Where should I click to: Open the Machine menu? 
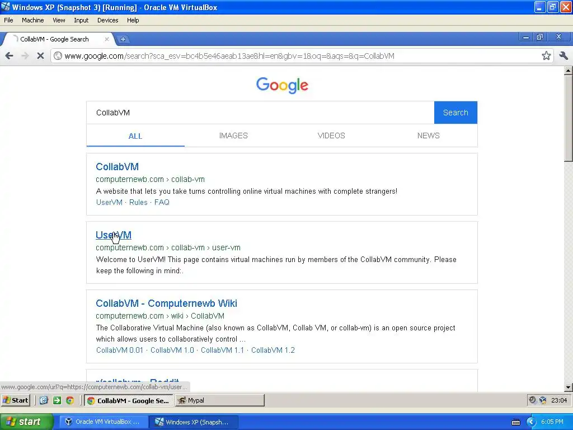33,20
